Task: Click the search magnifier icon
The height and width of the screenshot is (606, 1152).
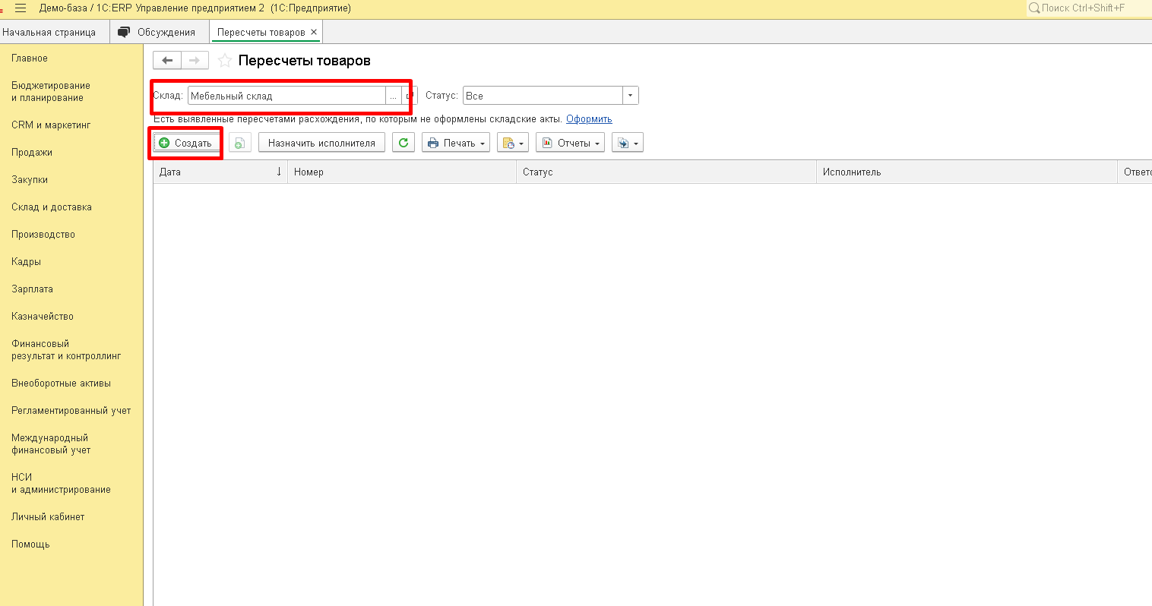Action: click(1034, 8)
